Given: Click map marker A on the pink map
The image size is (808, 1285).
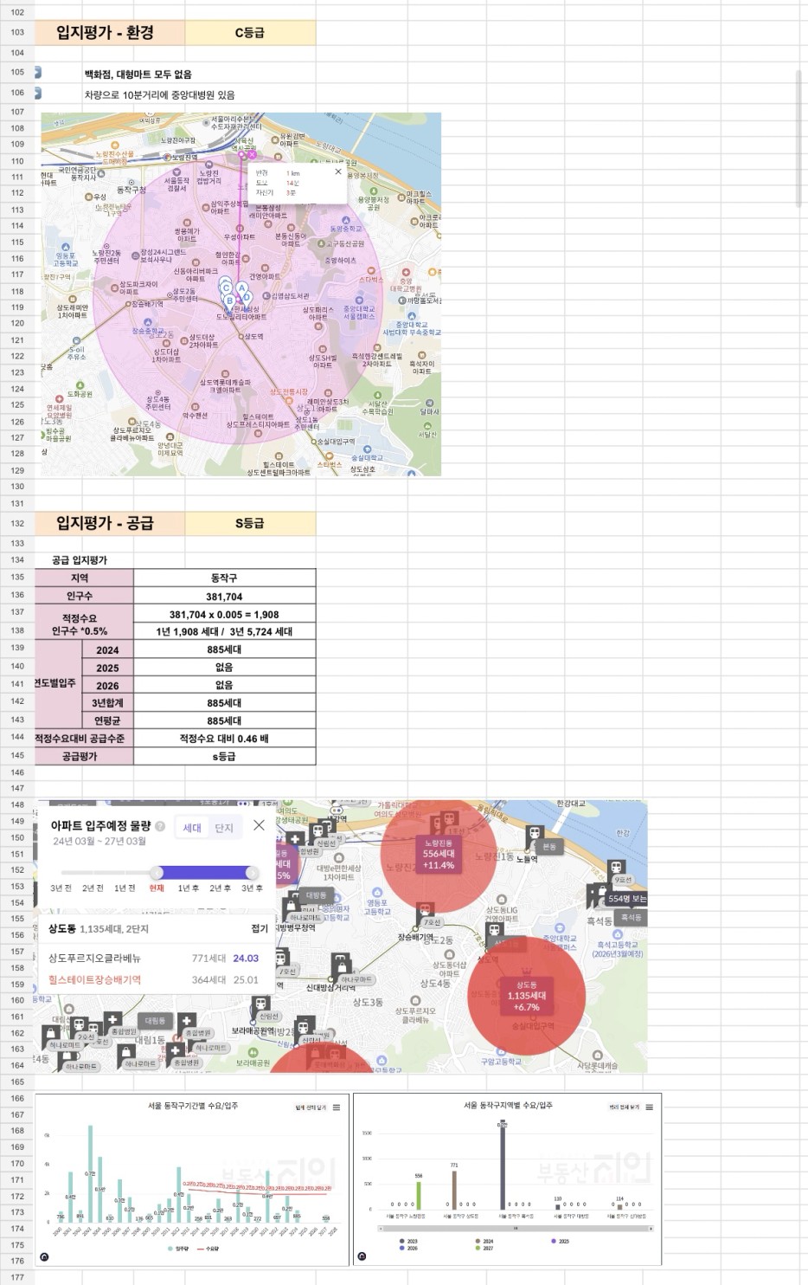Looking at the screenshot, I should pyautogui.click(x=242, y=288).
